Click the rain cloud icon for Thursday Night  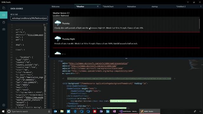point(58,39)
